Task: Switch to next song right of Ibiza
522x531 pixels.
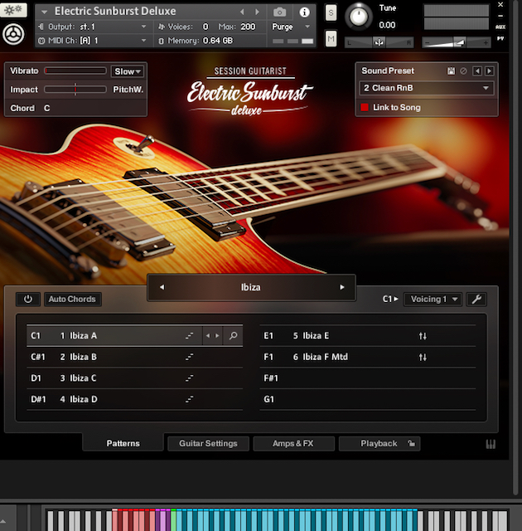Action: pyautogui.click(x=342, y=287)
